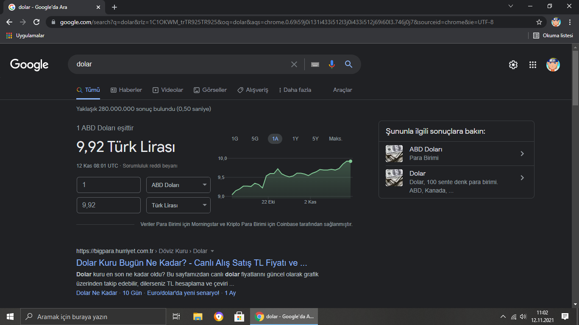Switch to Videolar tab
The image size is (579, 325).
point(168,90)
